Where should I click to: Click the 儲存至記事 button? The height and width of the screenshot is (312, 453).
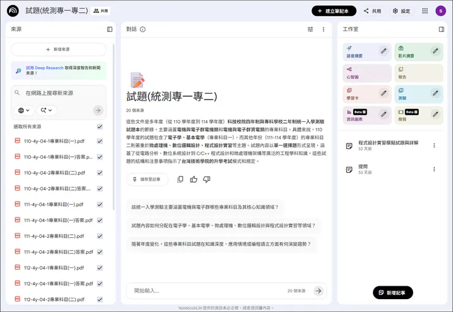[x=147, y=180]
